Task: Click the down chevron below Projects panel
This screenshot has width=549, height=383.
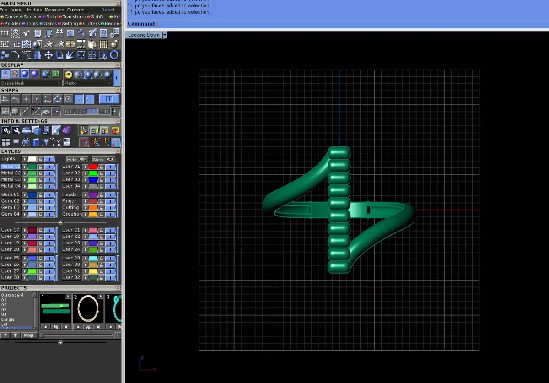Action: (x=60, y=343)
